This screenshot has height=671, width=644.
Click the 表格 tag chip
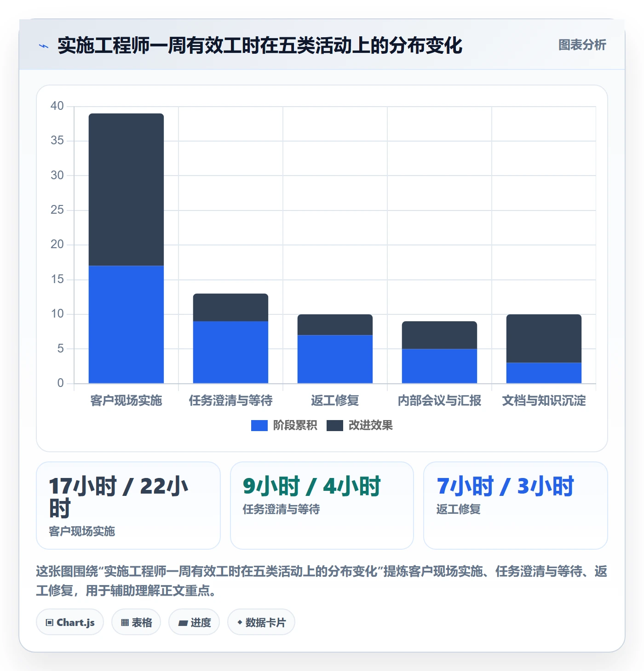click(x=136, y=622)
